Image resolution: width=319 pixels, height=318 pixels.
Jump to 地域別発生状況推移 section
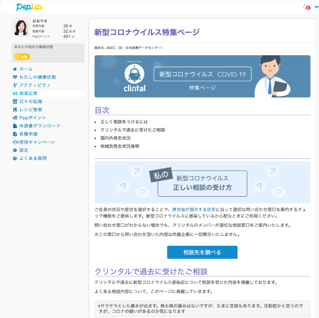tap(120, 146)
